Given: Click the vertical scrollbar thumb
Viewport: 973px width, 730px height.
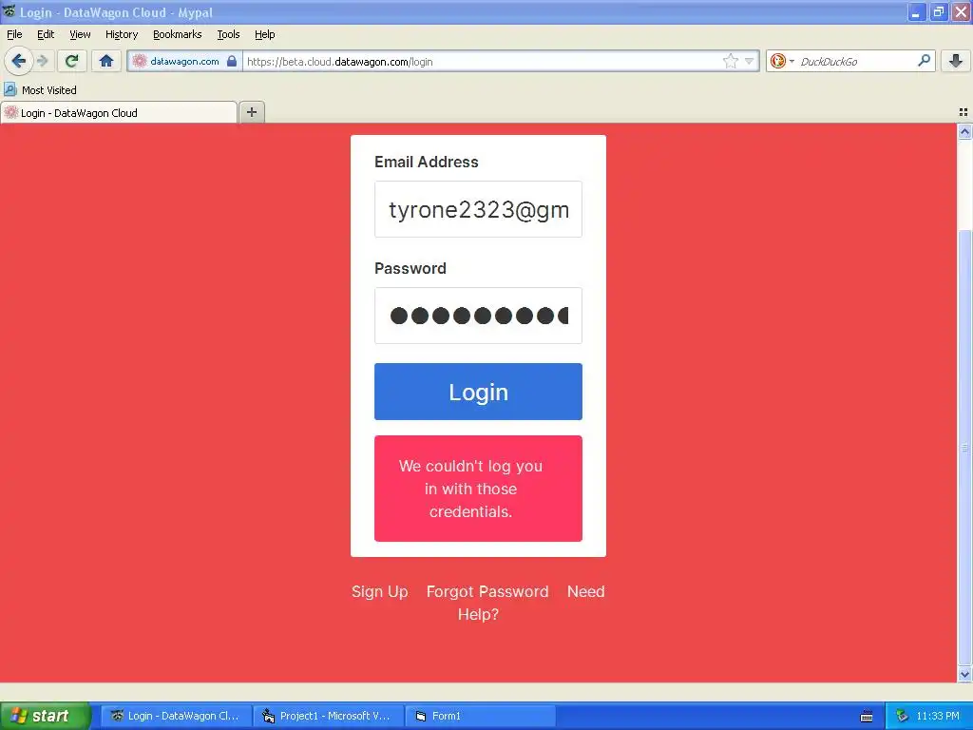Looking at the screenshot, I should pos(964,447).
